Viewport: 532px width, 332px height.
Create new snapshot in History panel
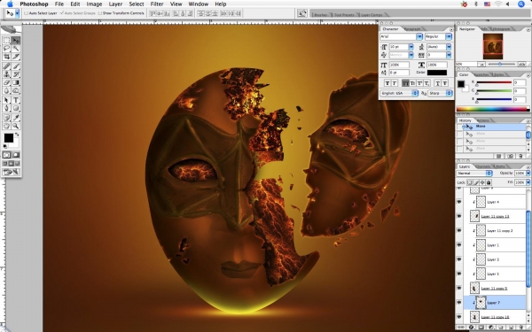[511, 156]
